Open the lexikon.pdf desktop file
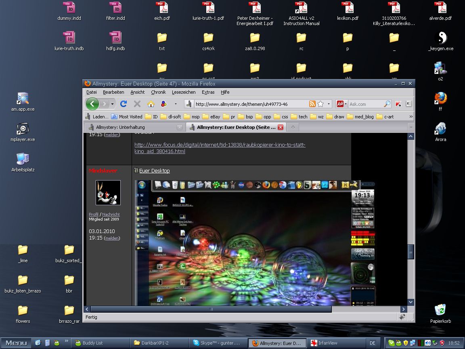The height and width of the screenshot is (349, 465). tap(348, 8)
